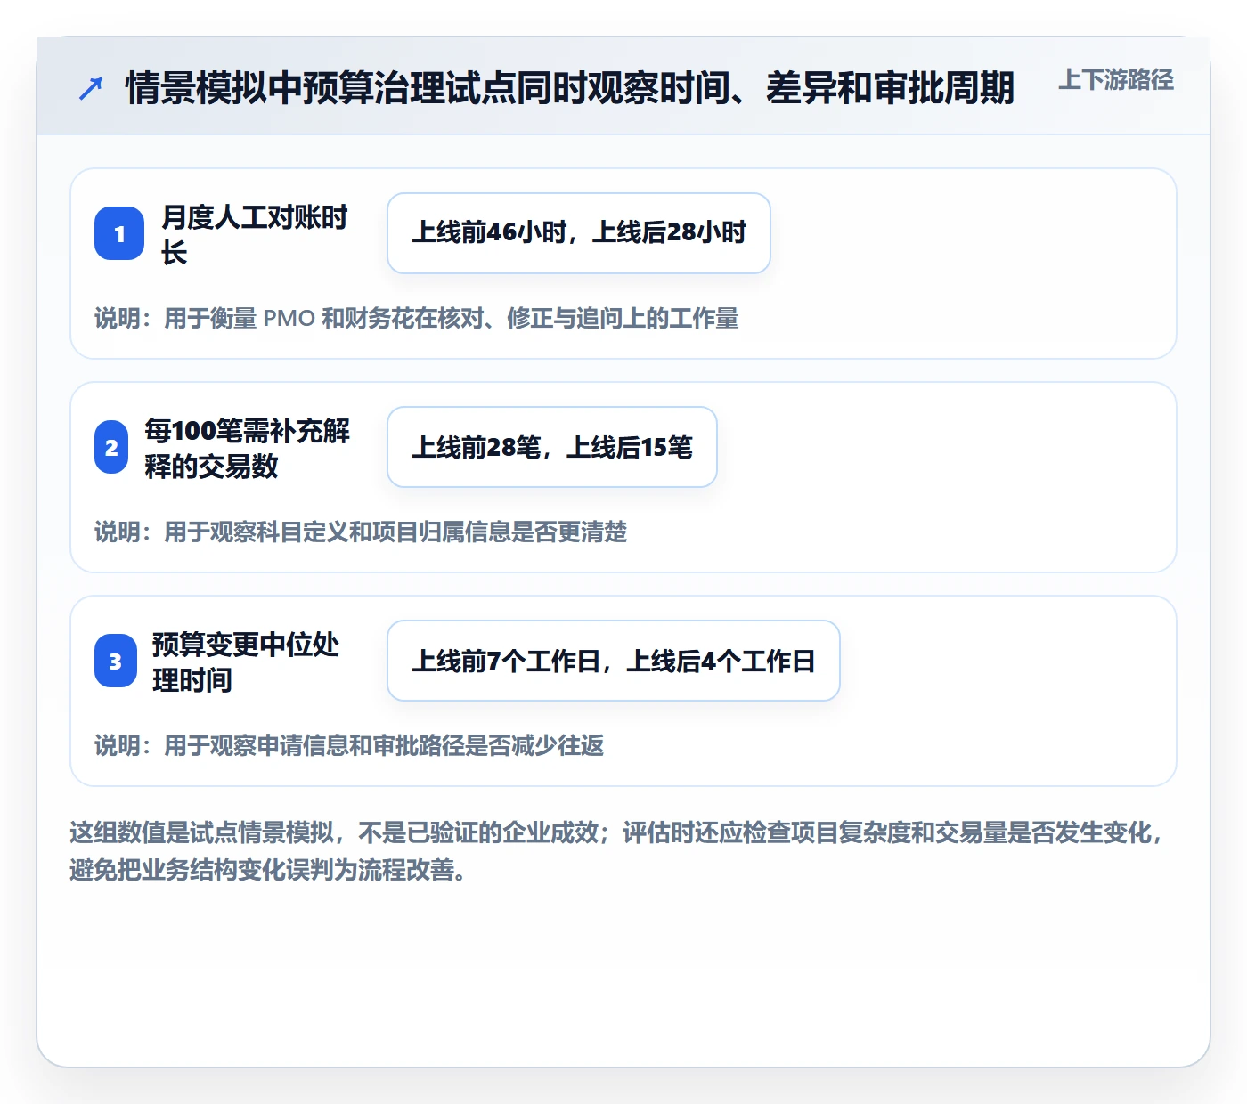Select the number 2 badge for 每100笔需补充解释的交易数

pyautogui.click(x=111, y=447)
